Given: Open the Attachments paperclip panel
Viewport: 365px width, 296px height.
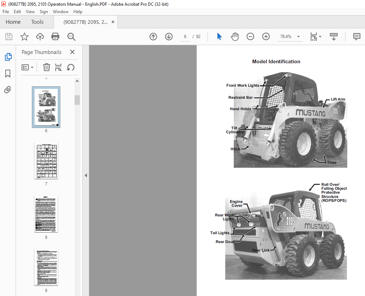Looking at the screenshot, I should [8, 90].
